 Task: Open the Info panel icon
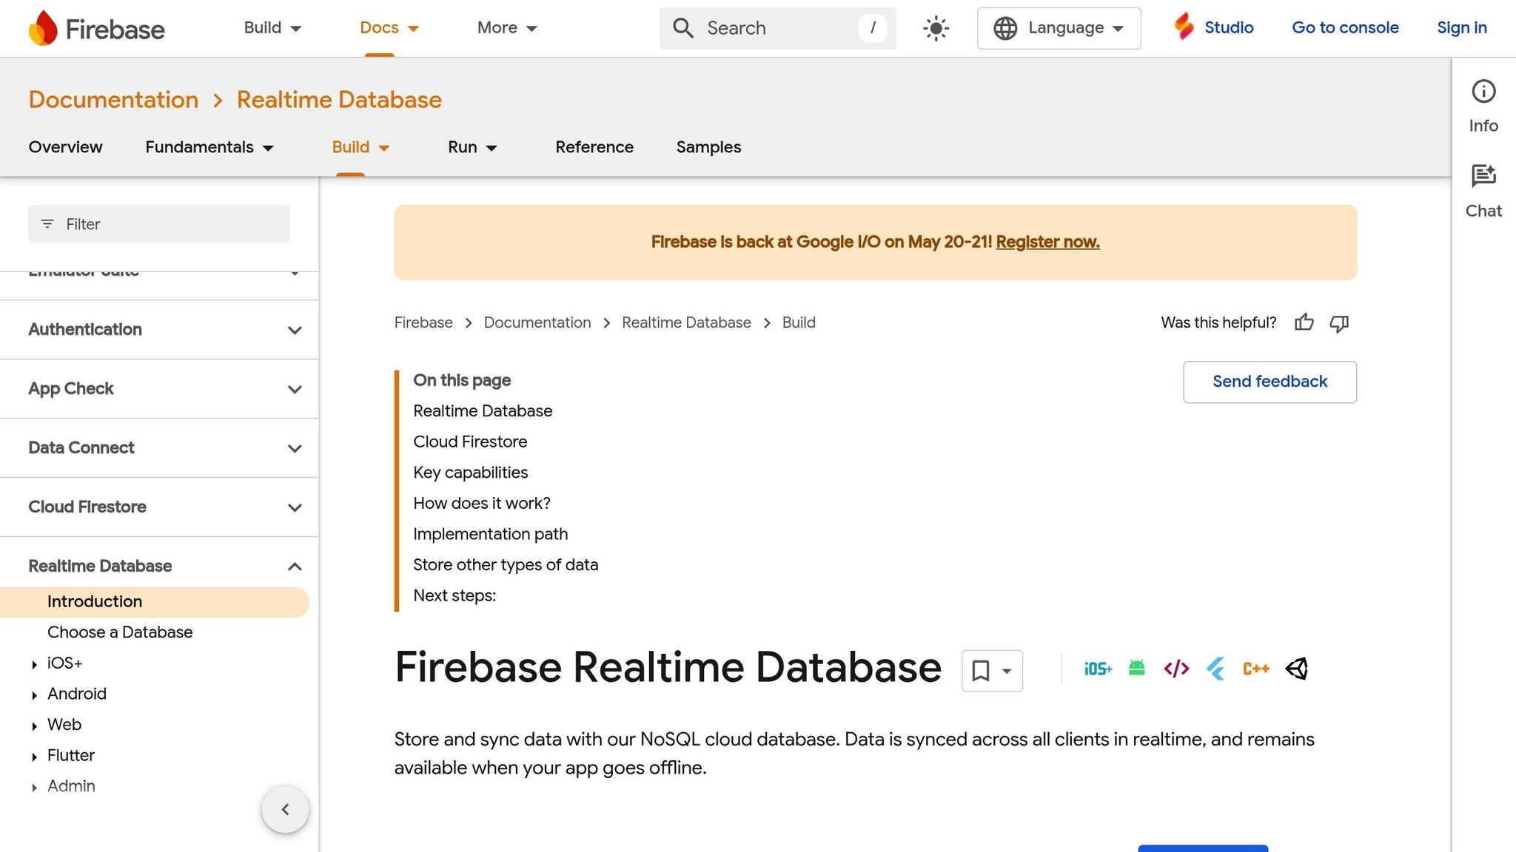(1483, 92)
